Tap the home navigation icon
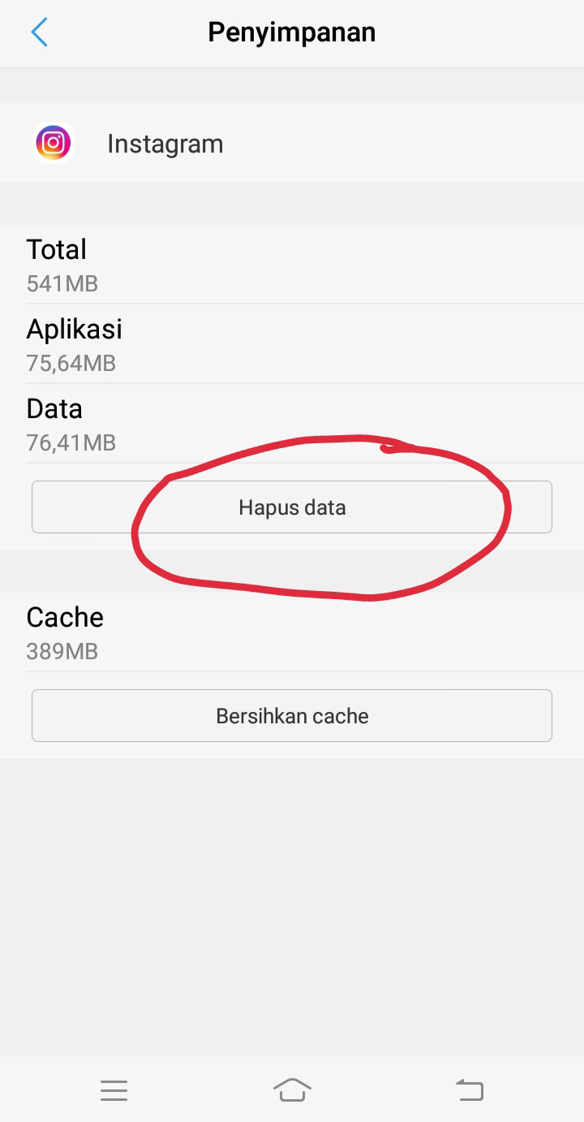Image resolution: width=584 pixels, height=1122 pixels. tap(292, 1090)
